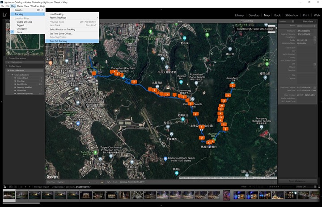Click the icon beside Copy Name field
This screenshot has width=322, height=207.
pos(314,37)
